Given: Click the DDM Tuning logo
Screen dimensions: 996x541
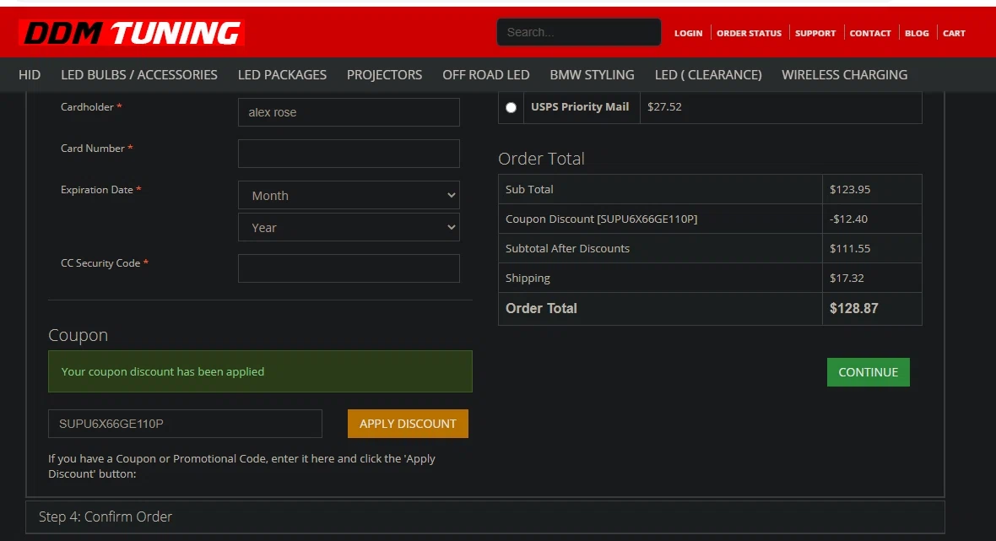Looking at the screenshot, I should click(x=132, y=33).
